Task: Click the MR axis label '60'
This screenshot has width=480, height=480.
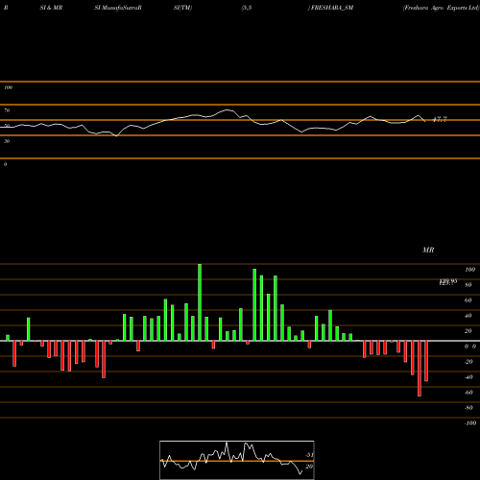Action: click(x=468, y=300)
